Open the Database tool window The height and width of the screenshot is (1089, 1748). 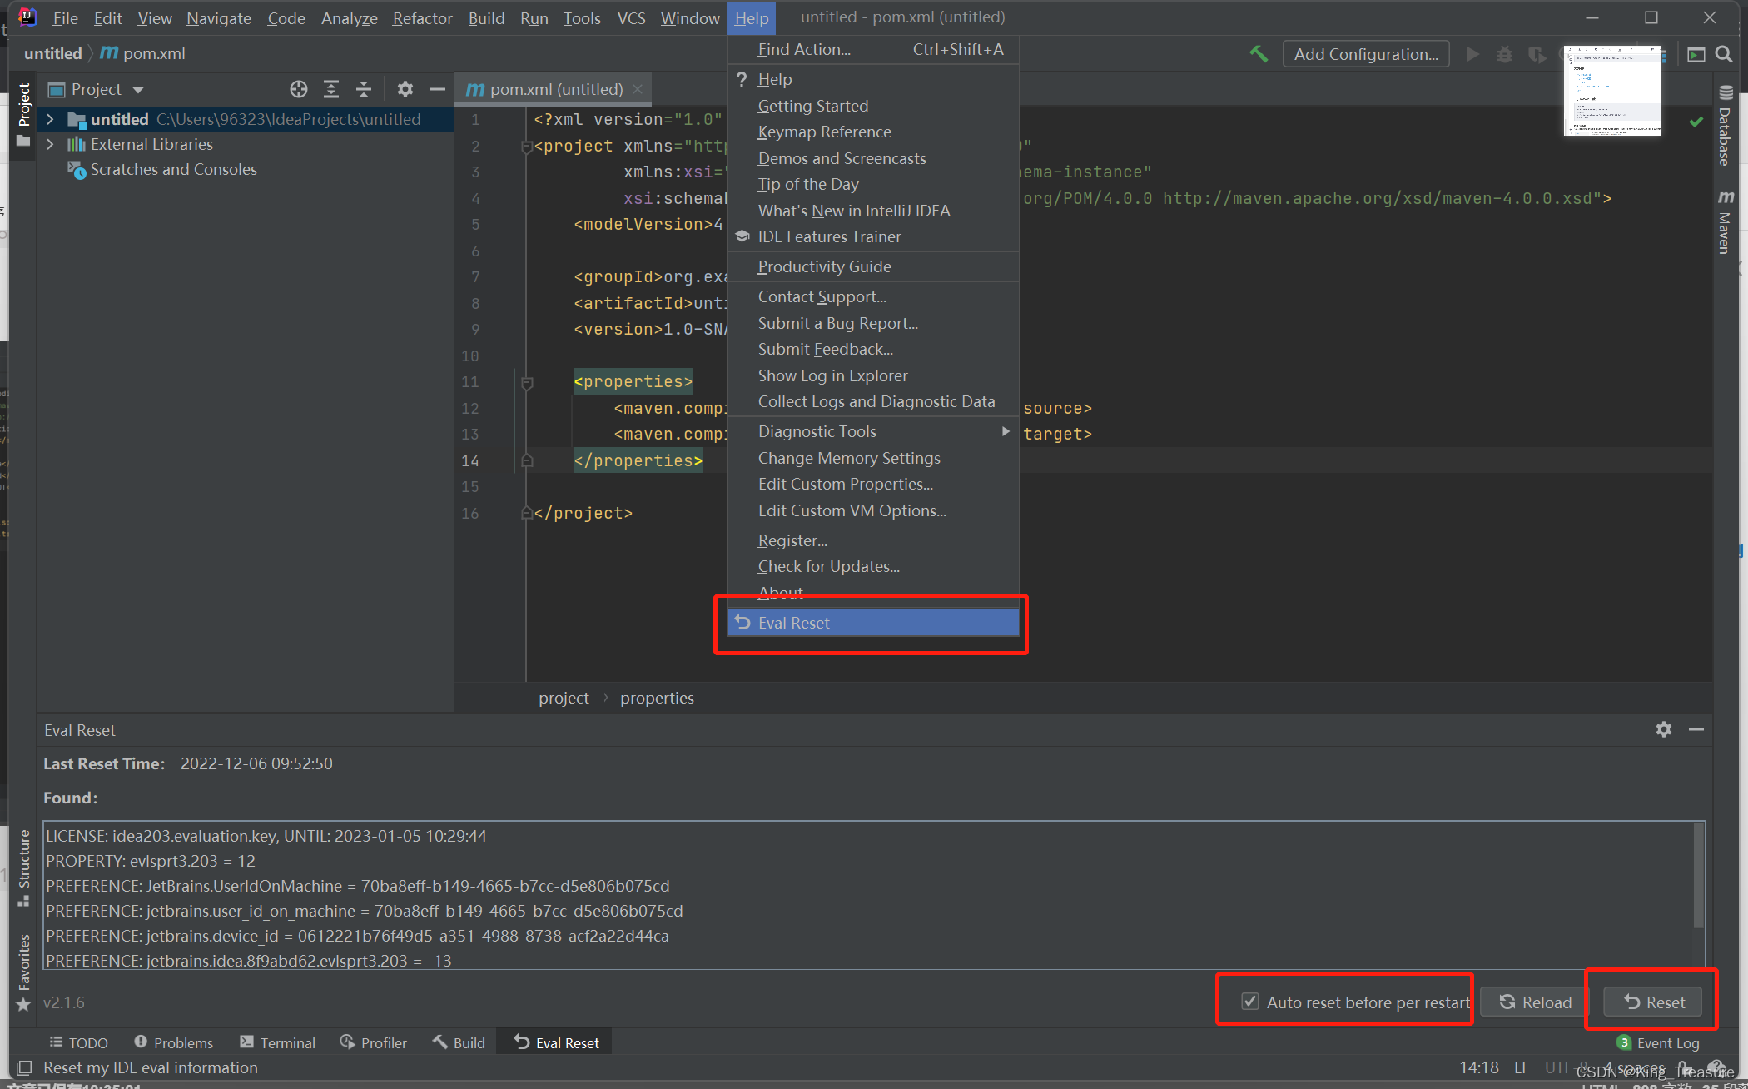(1725, 126)
